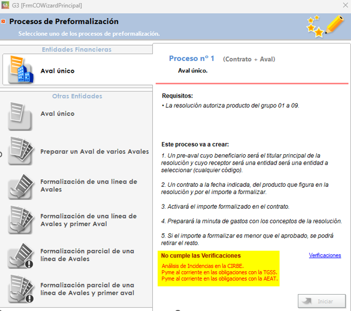Click the Formalización de una linea de Avales icon
Viewport: 351px width, 311px height.
tap(20, 187)
